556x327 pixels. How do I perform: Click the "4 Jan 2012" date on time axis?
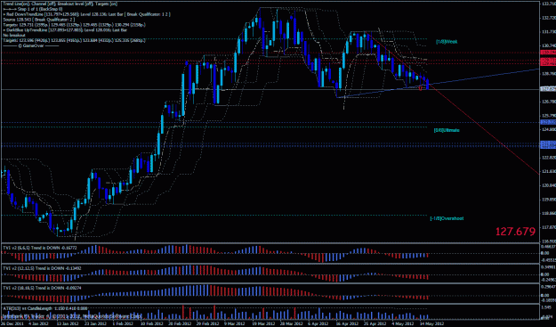tap(38, 323)
